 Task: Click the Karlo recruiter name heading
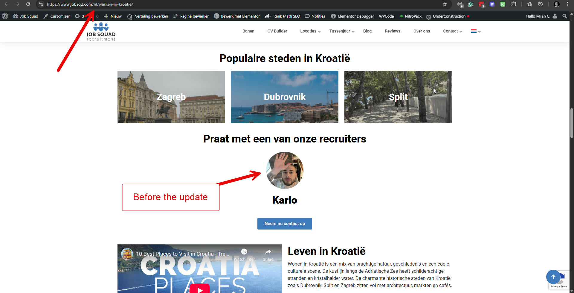(285, 200)
